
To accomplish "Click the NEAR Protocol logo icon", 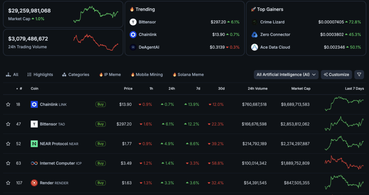I will coord(34,144).
